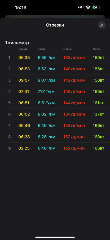The width and height of the screenshot is (110, 240).
Task: Tap the Wi-Fi status icon
Action: [88, 7]
